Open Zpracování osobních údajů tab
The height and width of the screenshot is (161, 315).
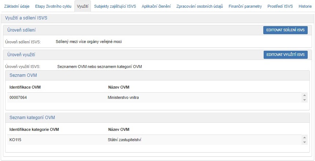(199, 7)
